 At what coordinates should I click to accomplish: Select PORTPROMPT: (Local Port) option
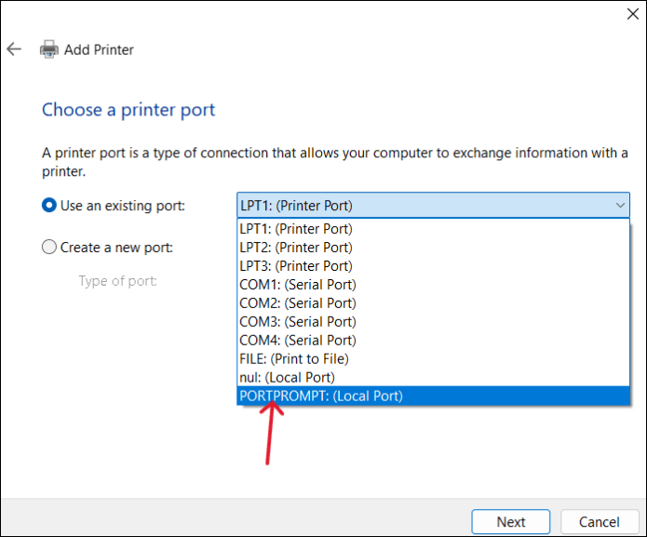tap(321, 396)
